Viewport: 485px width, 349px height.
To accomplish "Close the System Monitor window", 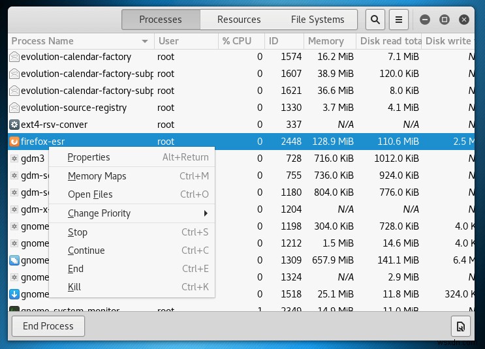I will tap(464, 20).
